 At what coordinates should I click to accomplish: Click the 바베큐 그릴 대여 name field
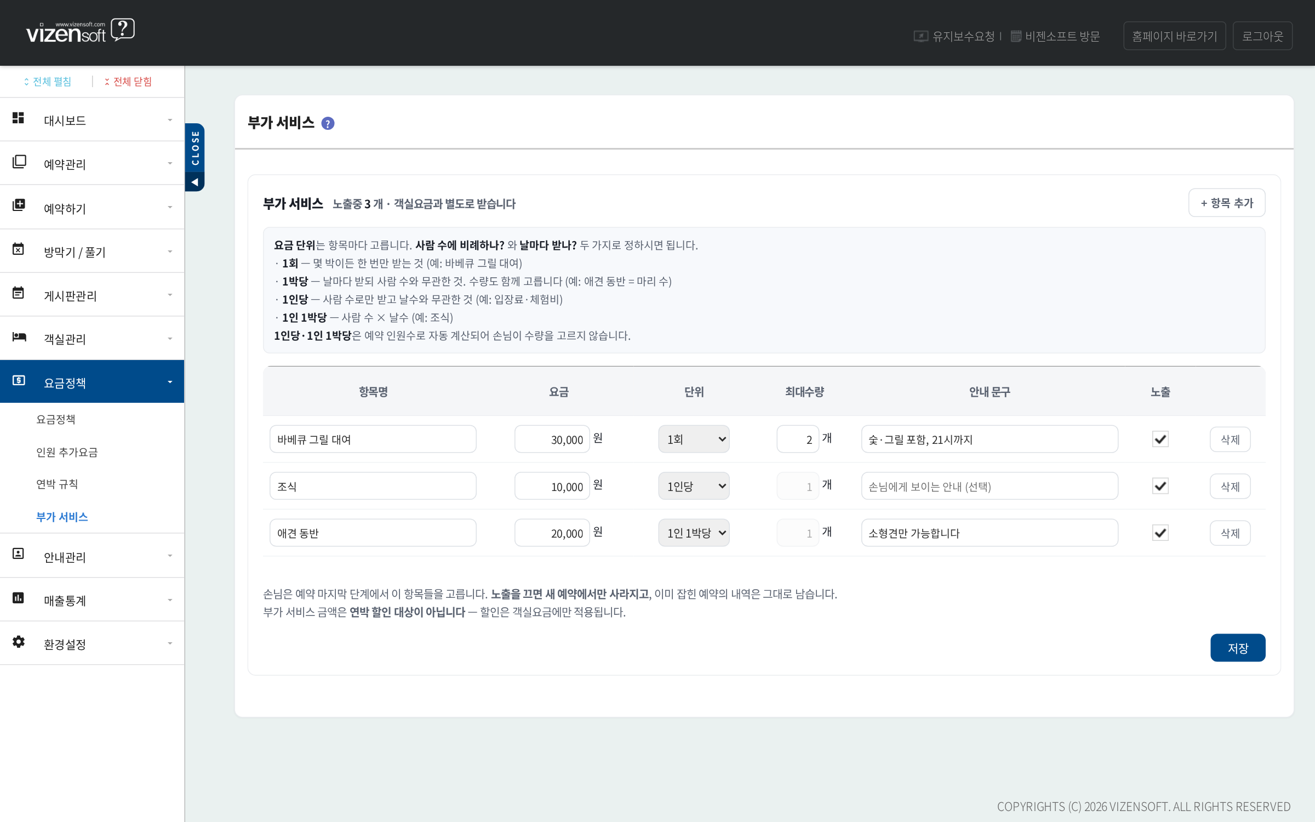click(373, 439)
